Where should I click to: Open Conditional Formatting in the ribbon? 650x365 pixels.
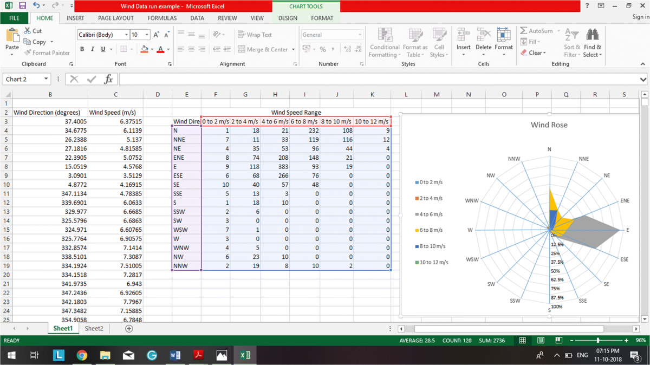pos(385,43)
